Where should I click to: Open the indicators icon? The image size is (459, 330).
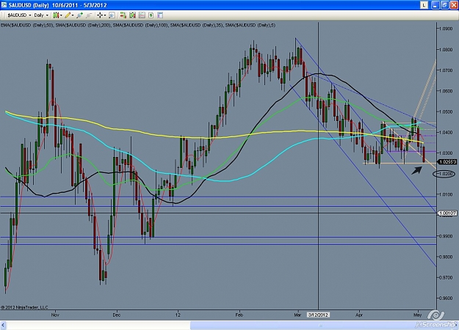pos(142,15)
